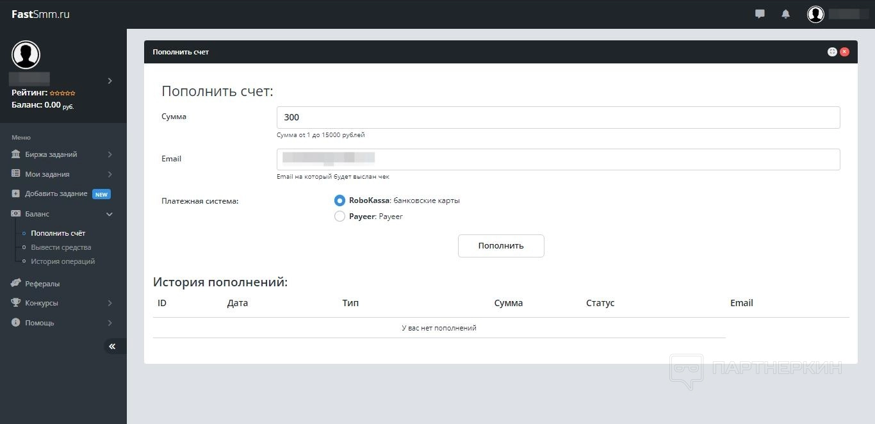The height and width of the screenshot is (424, 875).
Task: Click the fullscreen icon in panel header
Action: pos(832,52)
